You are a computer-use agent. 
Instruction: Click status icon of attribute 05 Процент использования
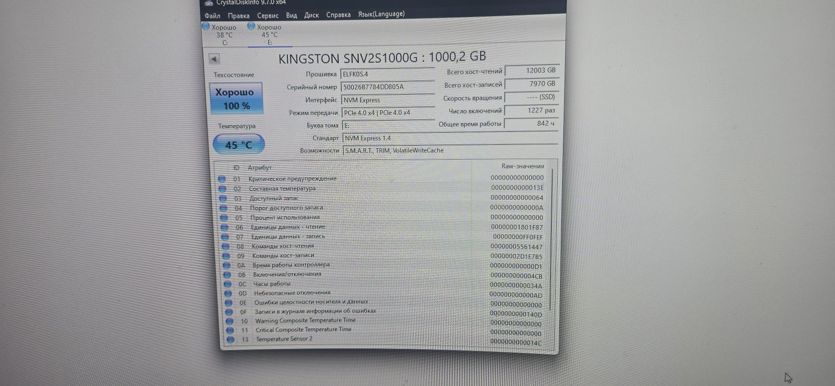[224, 218]
